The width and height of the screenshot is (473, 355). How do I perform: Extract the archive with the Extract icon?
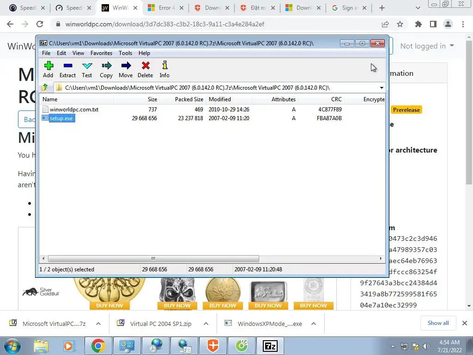[67, 69]
